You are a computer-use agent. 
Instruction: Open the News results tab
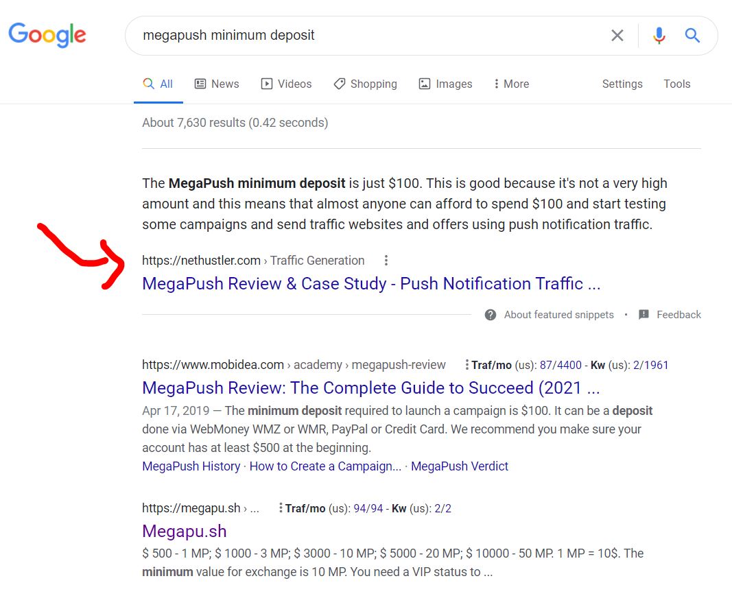click(217, 84)
